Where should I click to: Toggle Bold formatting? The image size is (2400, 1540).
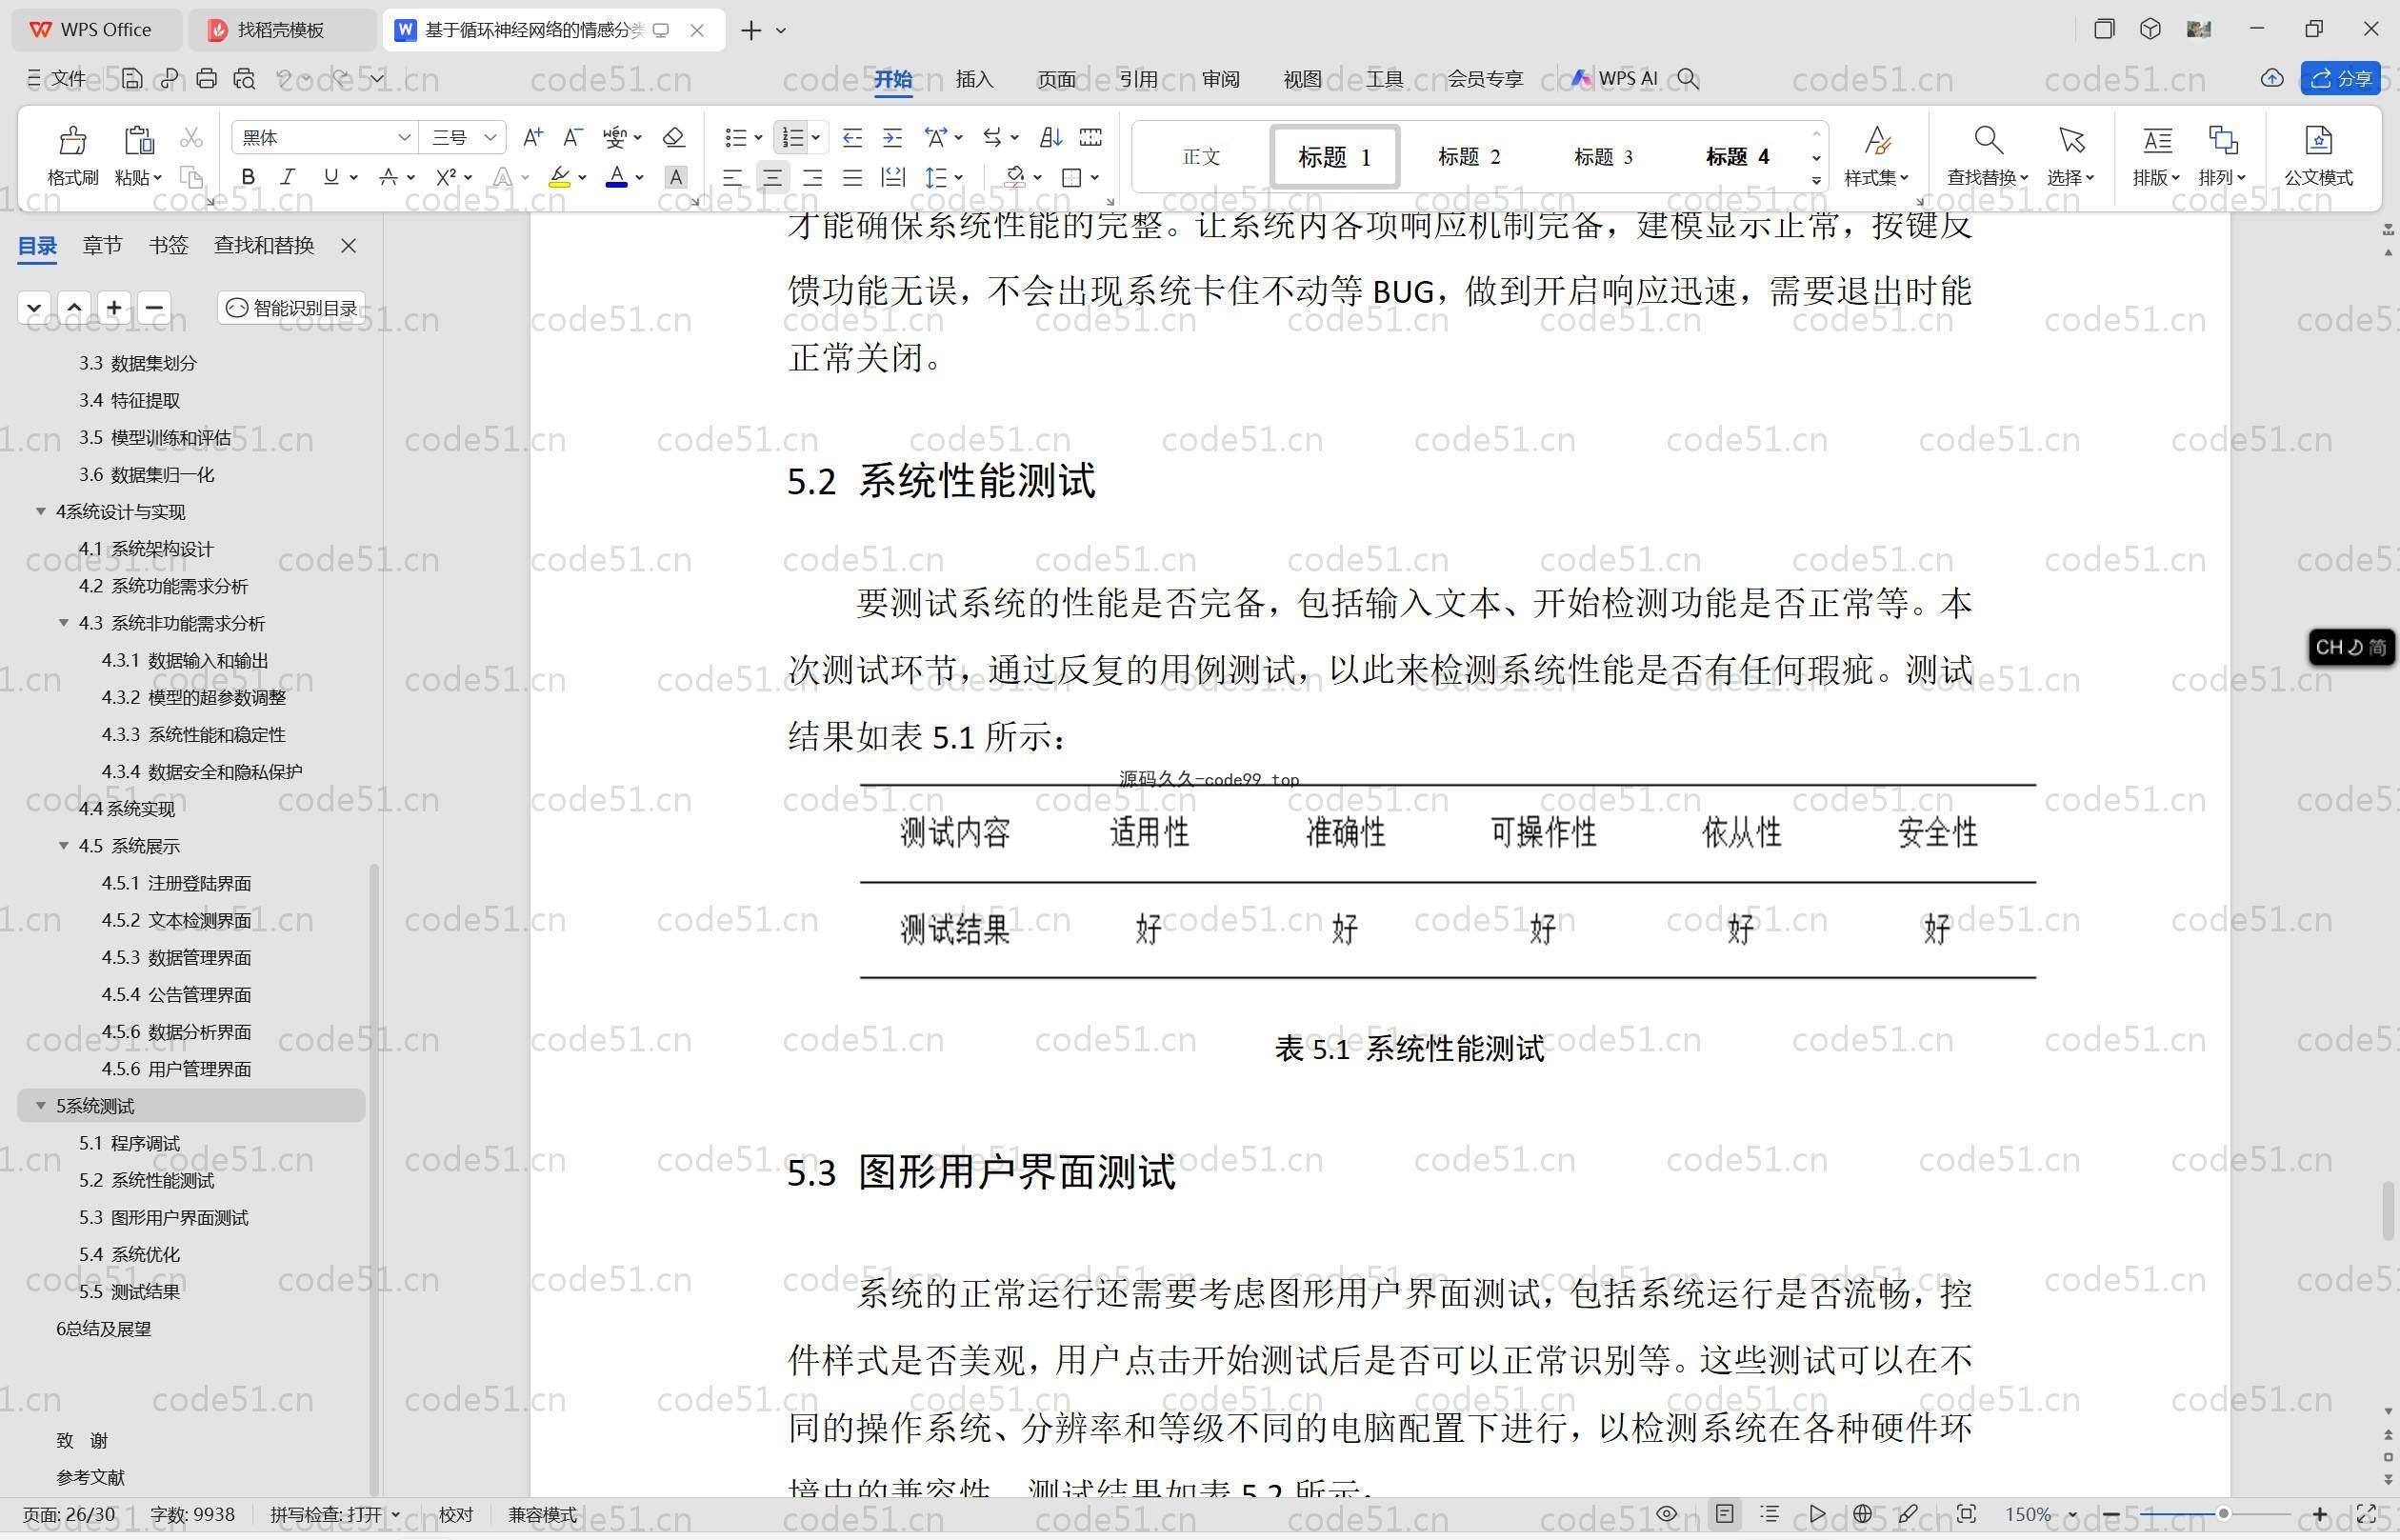(248, 177)
